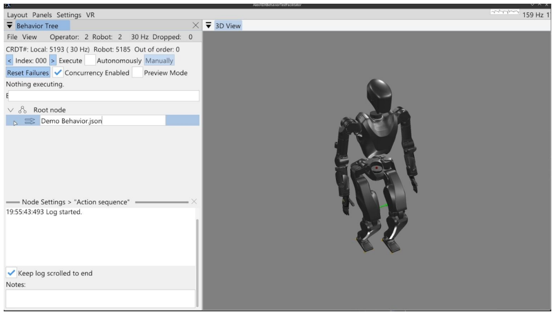Open the Panels menu
Viewport: 555px width, 315px height.
tap(42, 15)
